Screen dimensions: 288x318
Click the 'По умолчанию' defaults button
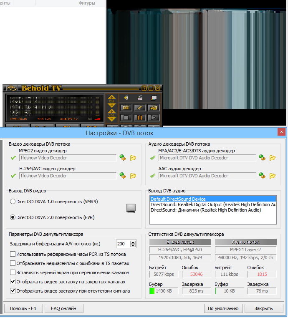click(x=223, y=308)
